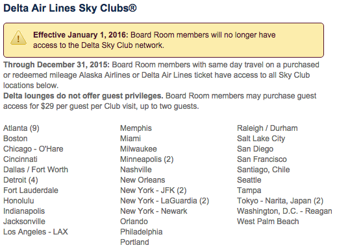Open Salt Lake City entry

click(261, 139)
